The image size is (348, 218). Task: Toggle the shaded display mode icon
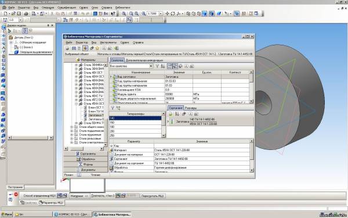(204, 13)
